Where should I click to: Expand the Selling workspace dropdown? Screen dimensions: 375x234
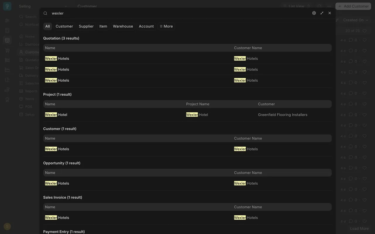(43, 6)
